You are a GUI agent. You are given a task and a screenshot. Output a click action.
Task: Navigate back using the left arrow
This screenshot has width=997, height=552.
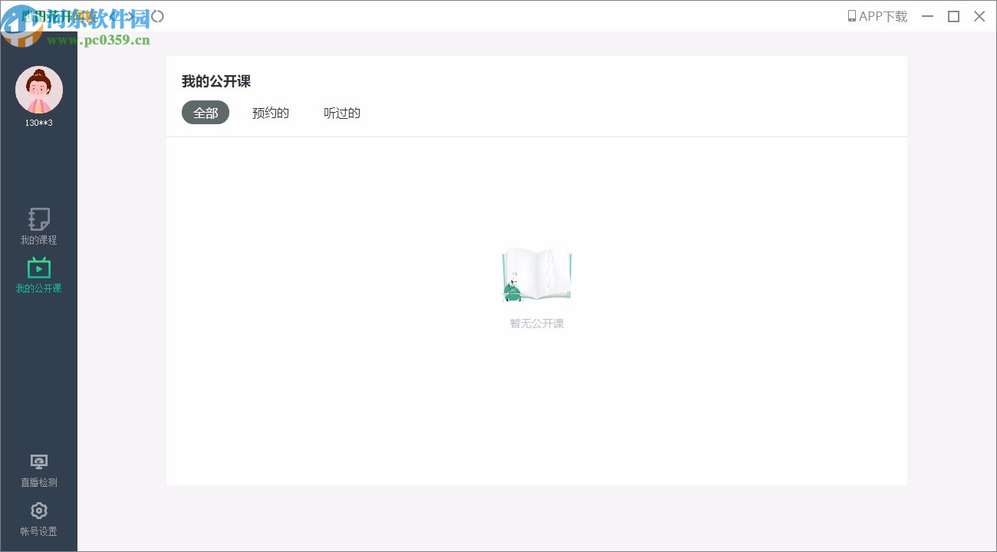110,16
